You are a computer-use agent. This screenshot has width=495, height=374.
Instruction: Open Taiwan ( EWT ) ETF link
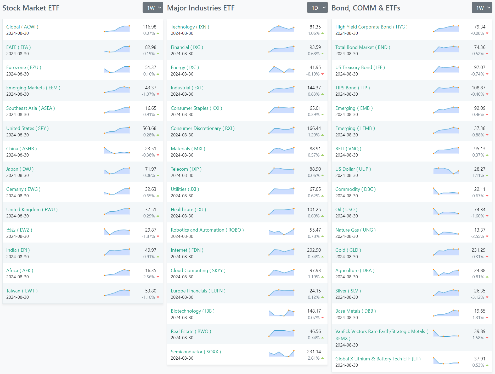[22, 291]
